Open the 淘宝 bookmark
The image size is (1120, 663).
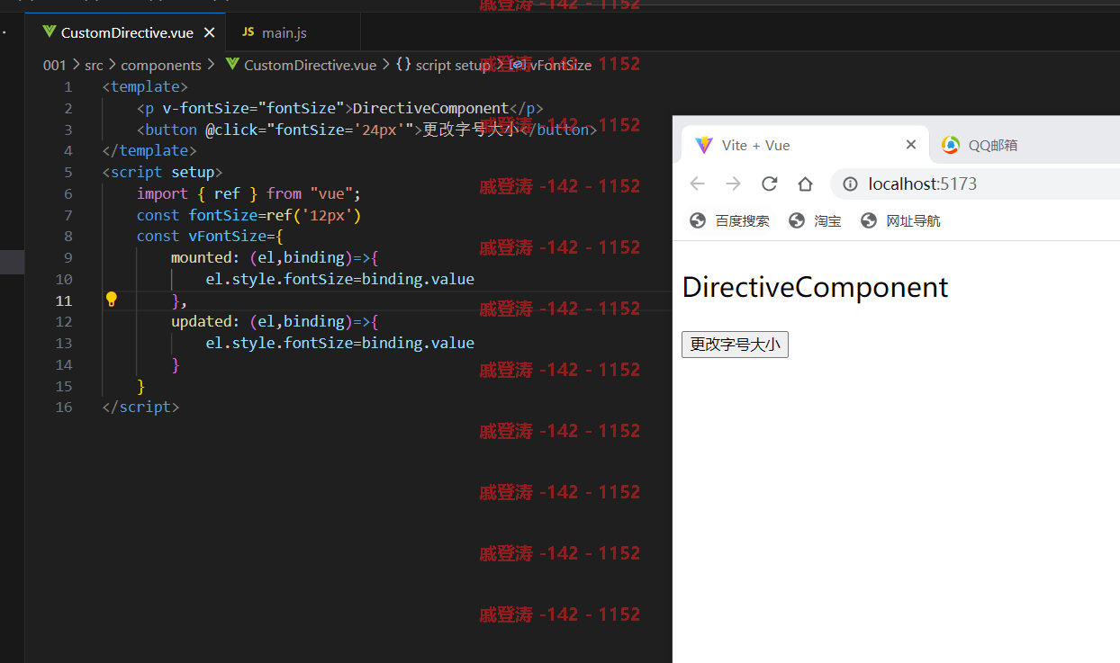pyautogui.click(x=815, y=220)
